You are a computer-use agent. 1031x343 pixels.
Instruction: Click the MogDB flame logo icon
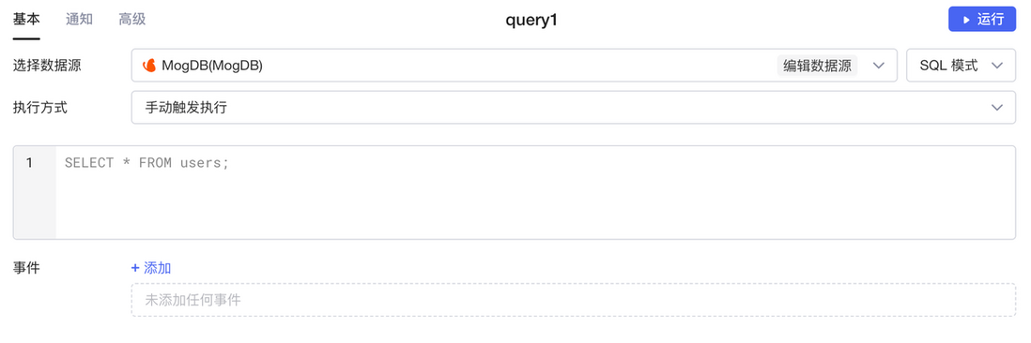tap(150, 66)
